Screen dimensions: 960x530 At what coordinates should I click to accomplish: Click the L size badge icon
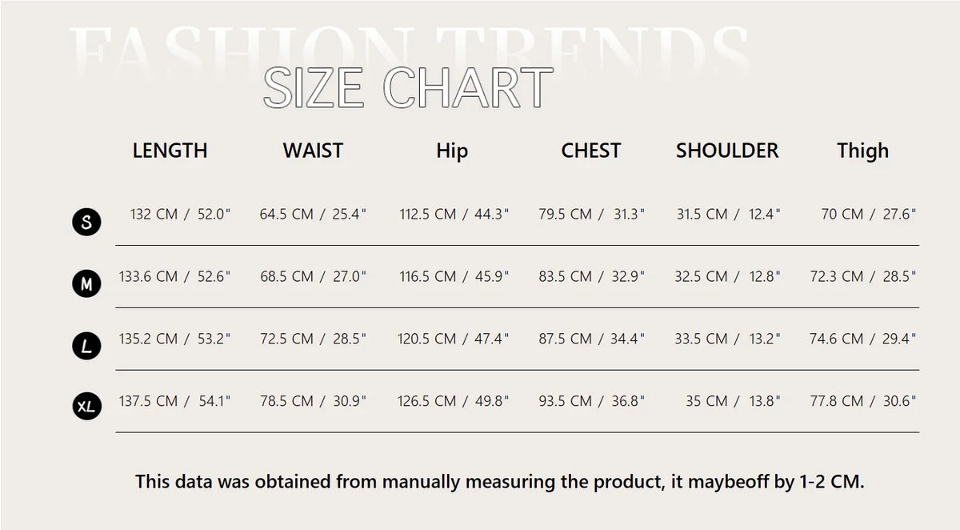click(86, 346)
